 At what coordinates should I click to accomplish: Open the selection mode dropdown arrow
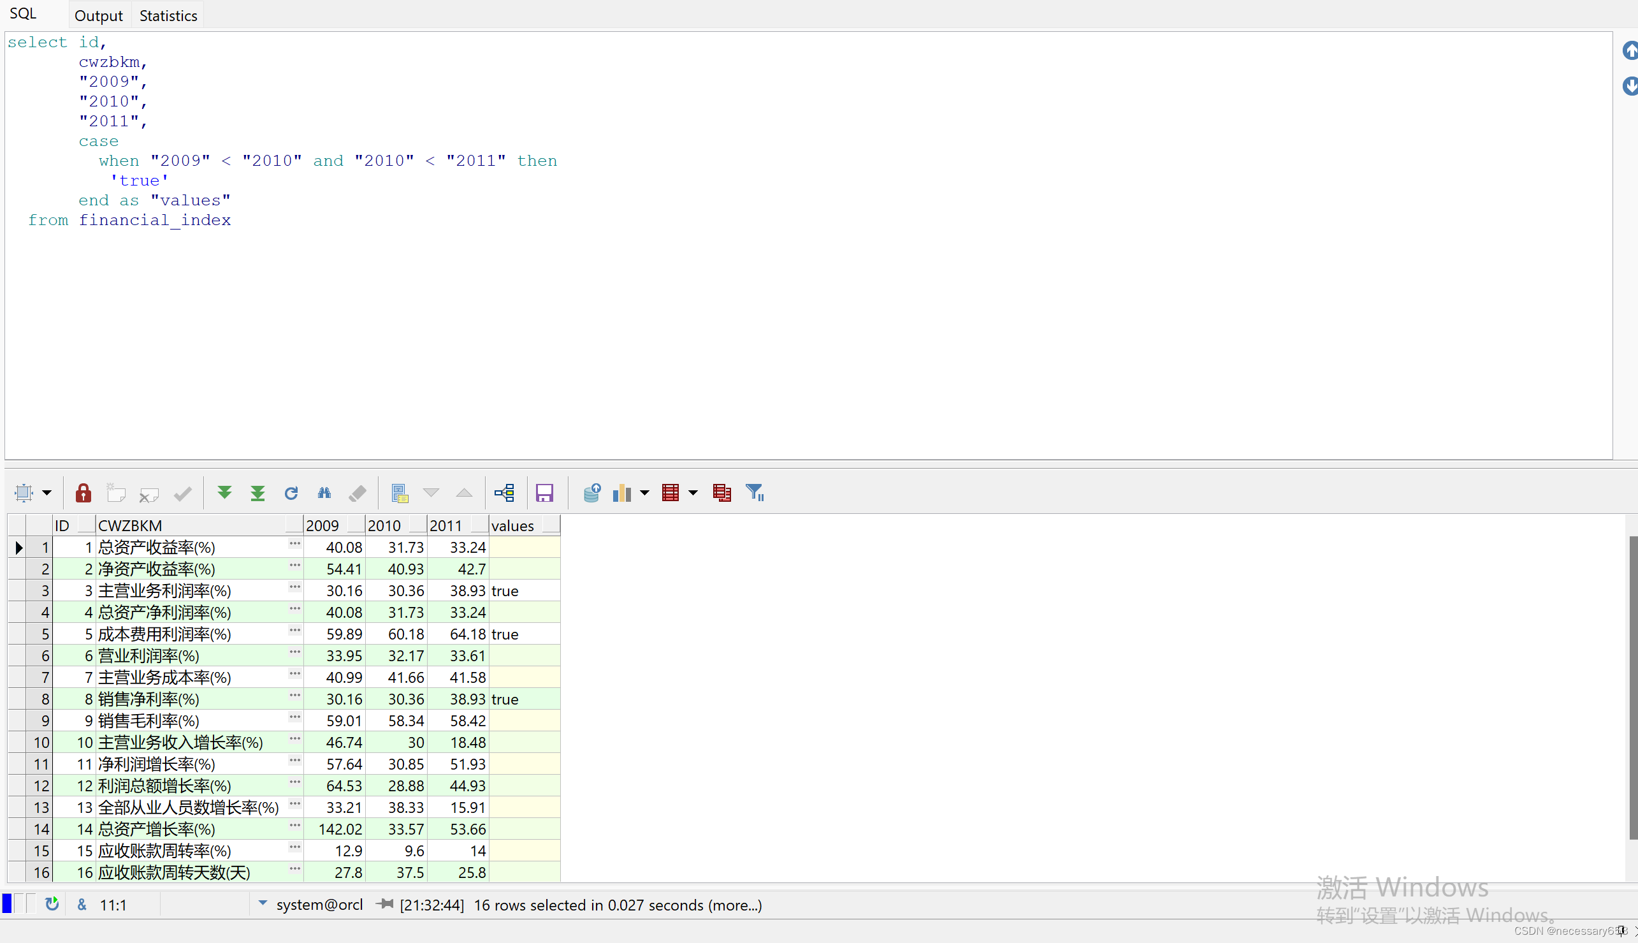[47, 493]
